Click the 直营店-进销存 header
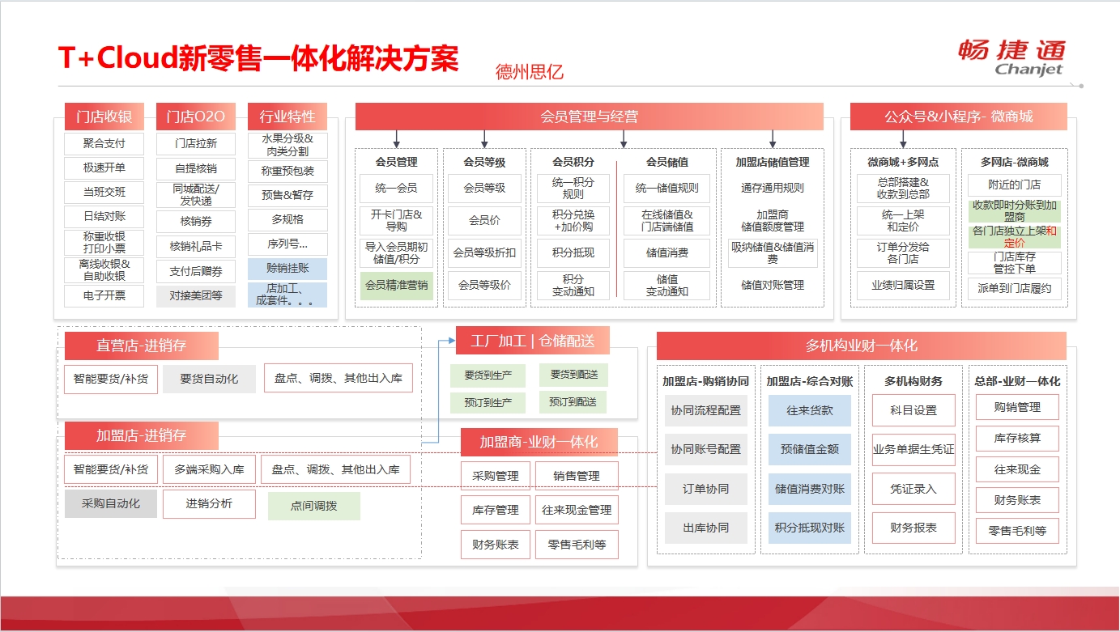Screen dimensions: 1120x632 142,346
